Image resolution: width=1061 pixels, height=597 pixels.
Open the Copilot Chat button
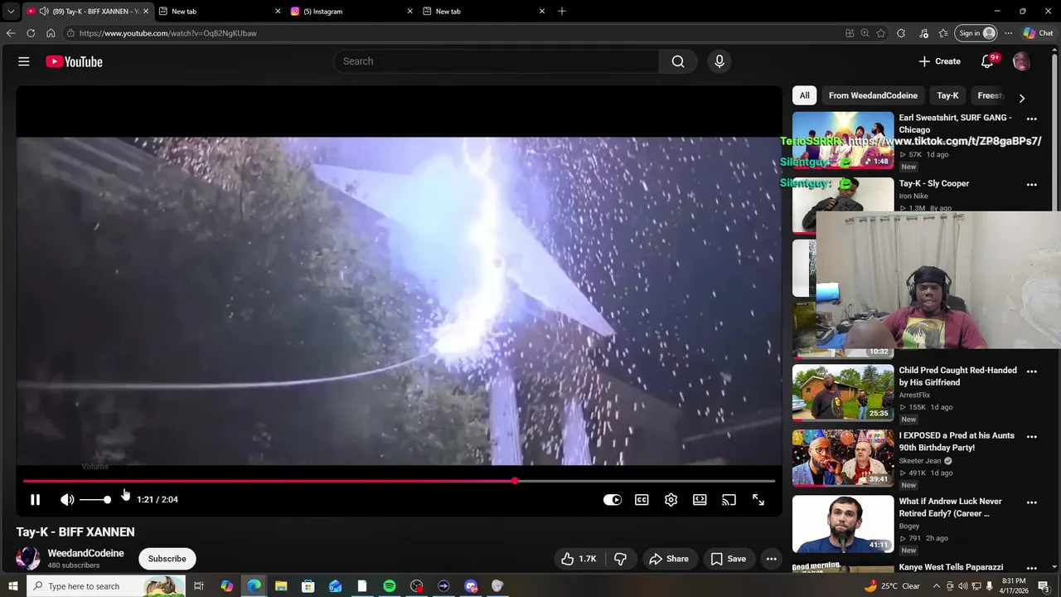point(1038,33)
